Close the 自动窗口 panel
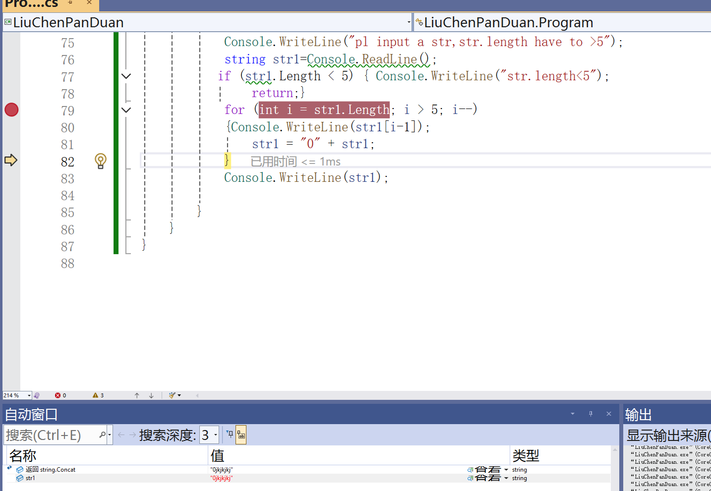This screenshot has width=711, height=491. (609, 414)
